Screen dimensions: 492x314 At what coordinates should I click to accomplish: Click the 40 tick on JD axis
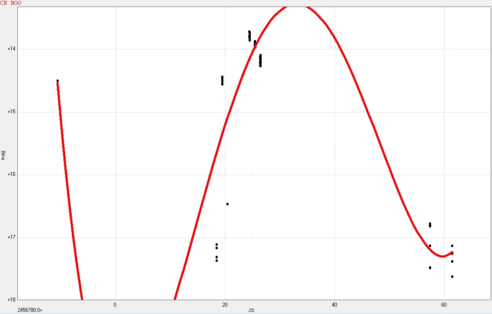click(335, 305)
